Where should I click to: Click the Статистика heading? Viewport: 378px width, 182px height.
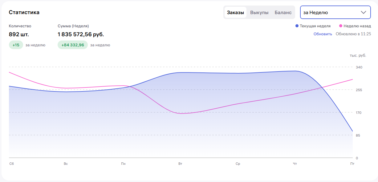click(24, 13)
